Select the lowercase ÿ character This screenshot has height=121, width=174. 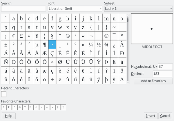click(114, 80)
